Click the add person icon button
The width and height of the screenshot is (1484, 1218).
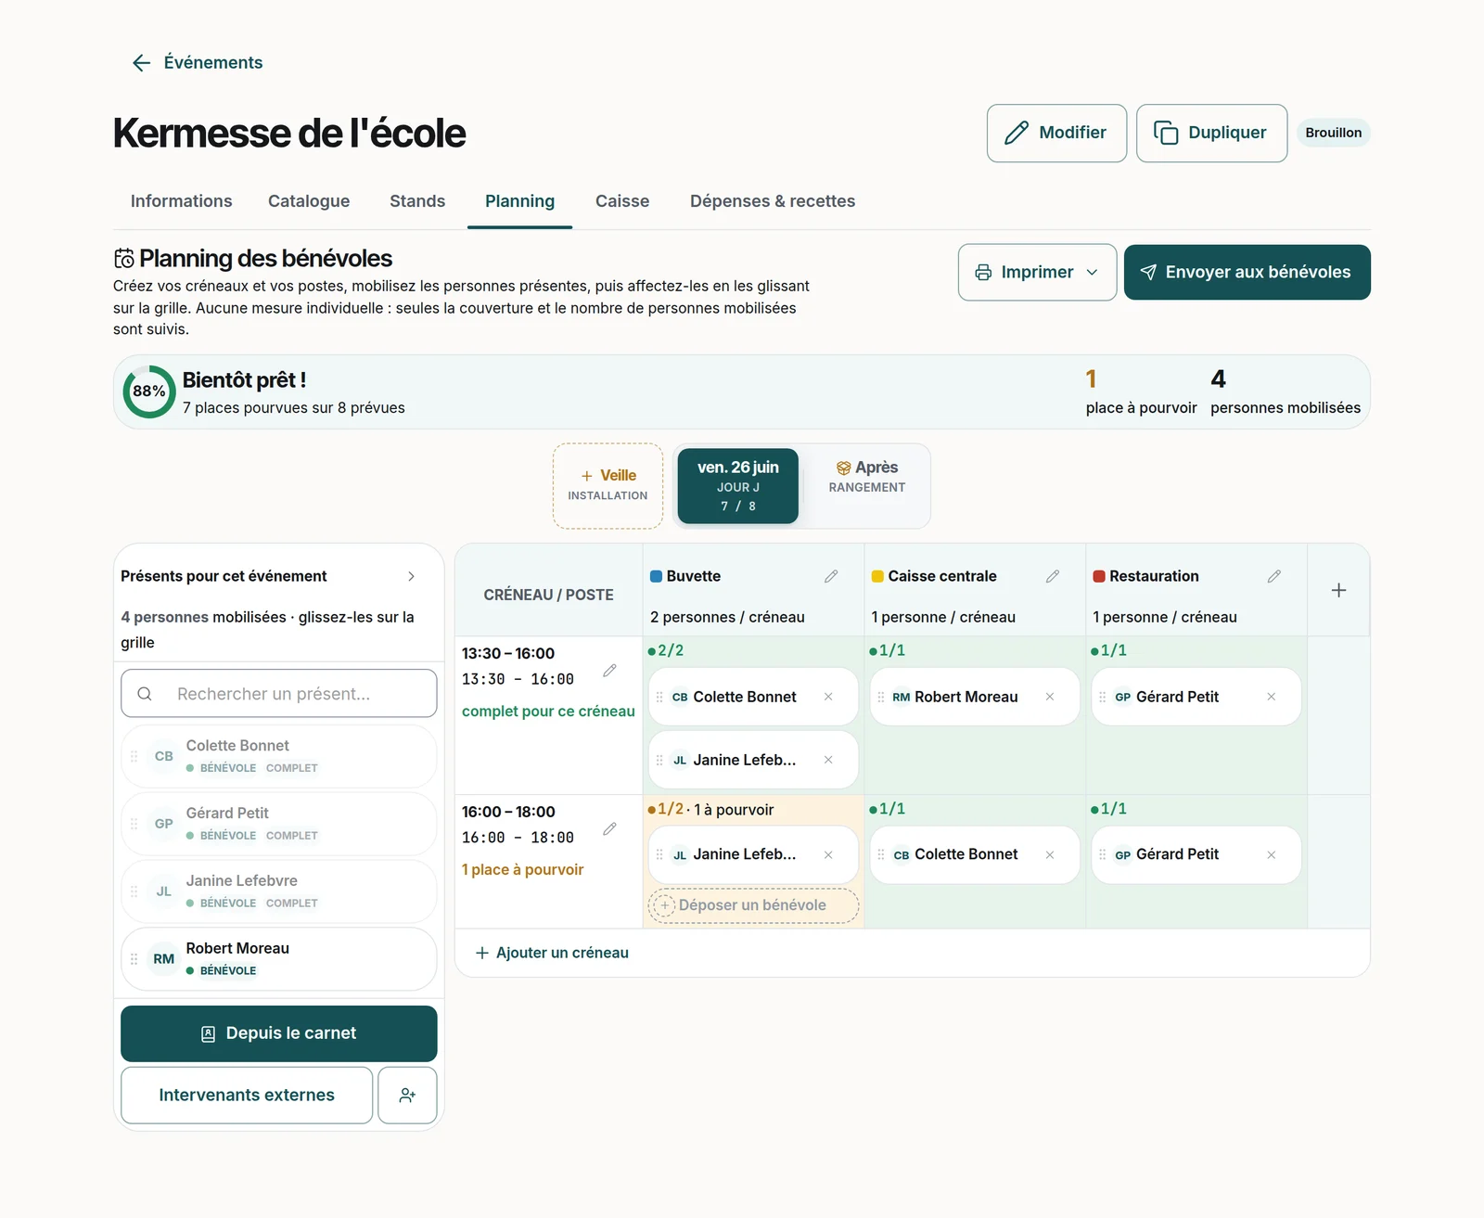407,1096
